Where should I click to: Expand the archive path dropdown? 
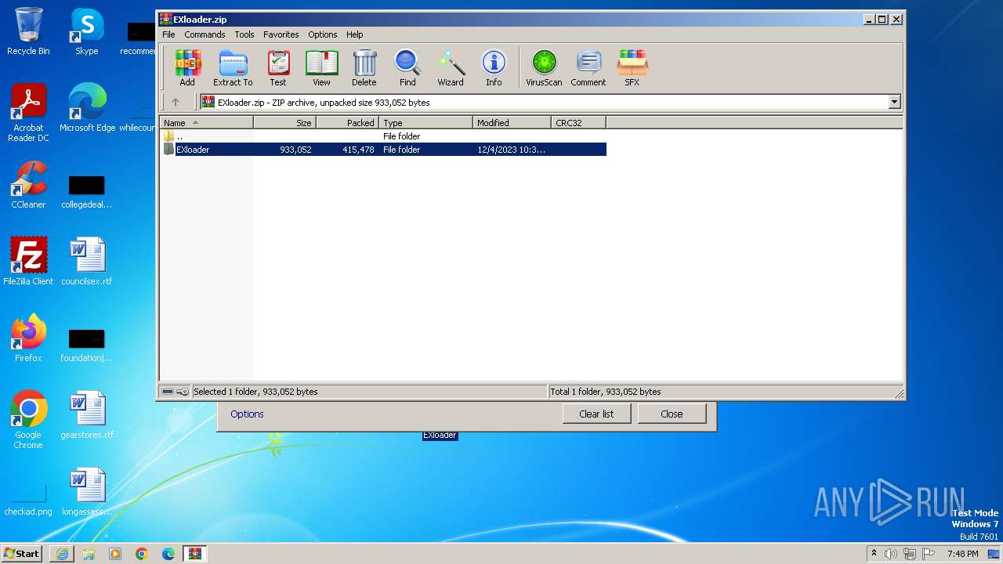click(895, 102)
